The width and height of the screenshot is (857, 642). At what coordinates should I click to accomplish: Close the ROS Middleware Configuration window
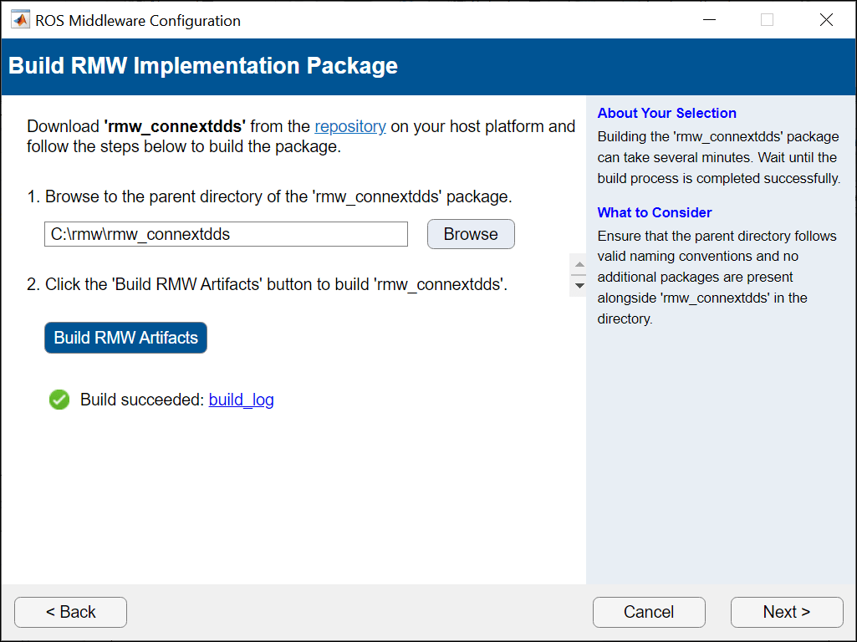click(x=826, y=21)
